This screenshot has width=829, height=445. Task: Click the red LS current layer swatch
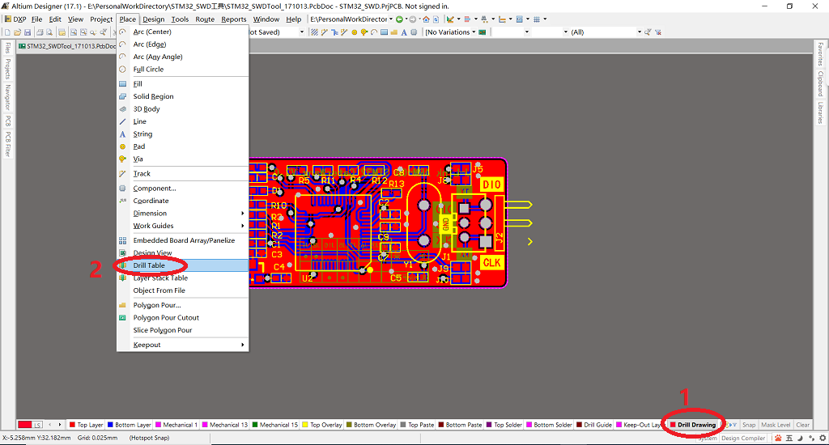tap(30, 425)
